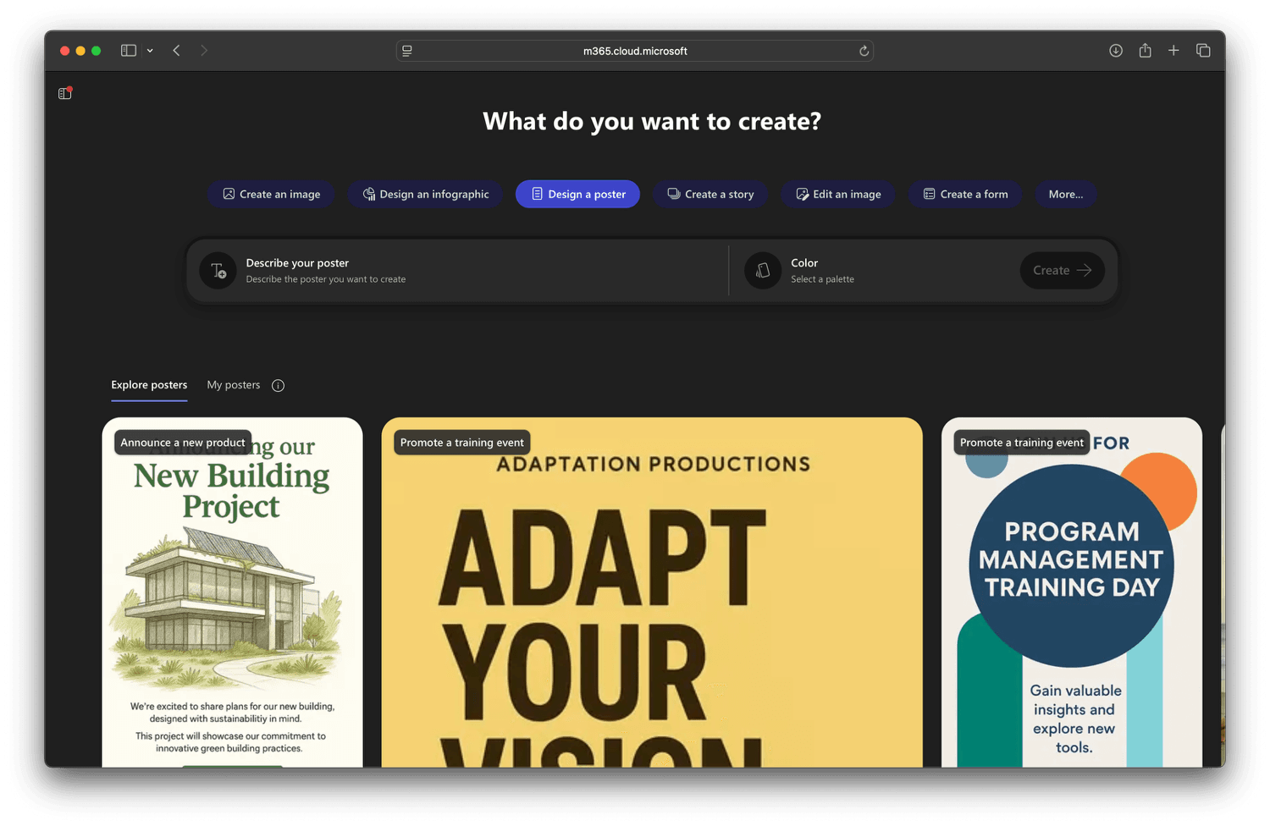Select the Explore posters tab
The height and width of the screenshot is (826, 1270).
tap(149, 385)
